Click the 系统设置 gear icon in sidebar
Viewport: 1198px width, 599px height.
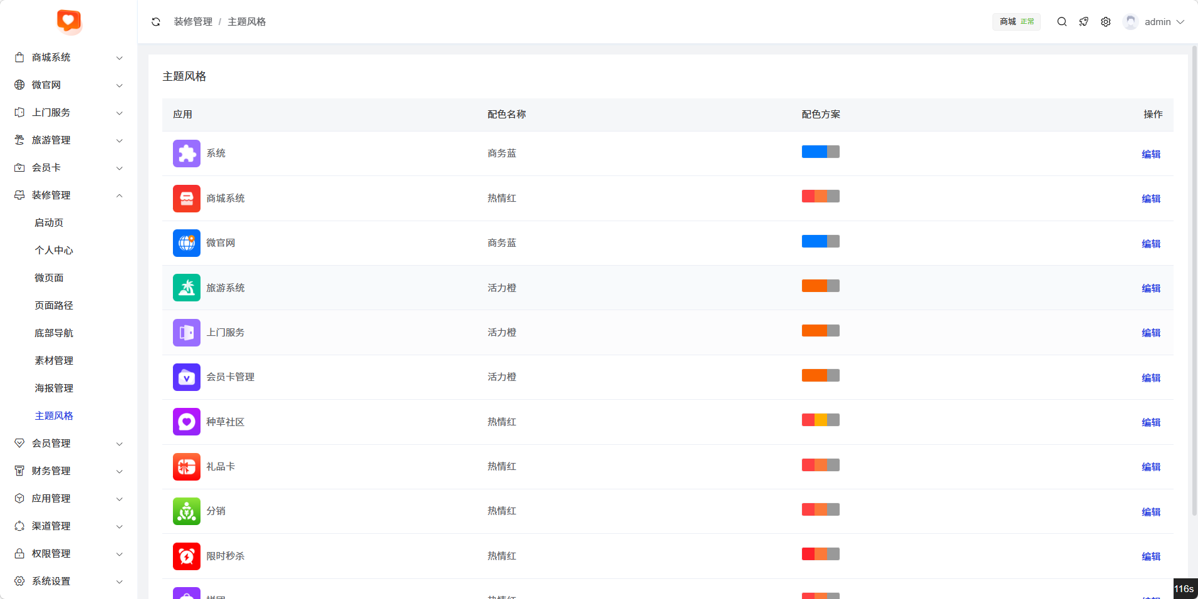(19, 581)
